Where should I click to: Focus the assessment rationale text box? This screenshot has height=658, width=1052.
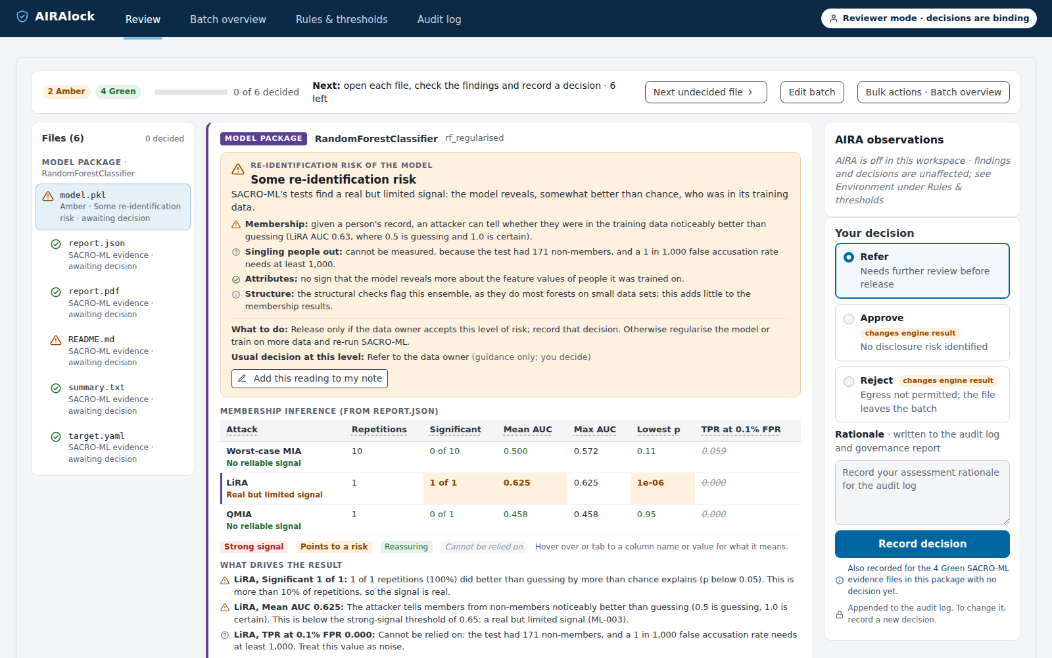pos(922,492)
